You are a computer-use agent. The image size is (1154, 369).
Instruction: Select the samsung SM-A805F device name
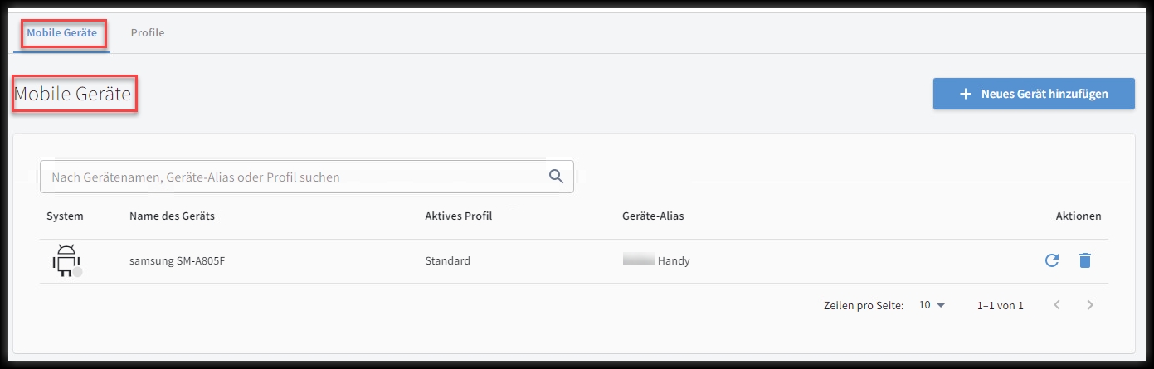178,260
